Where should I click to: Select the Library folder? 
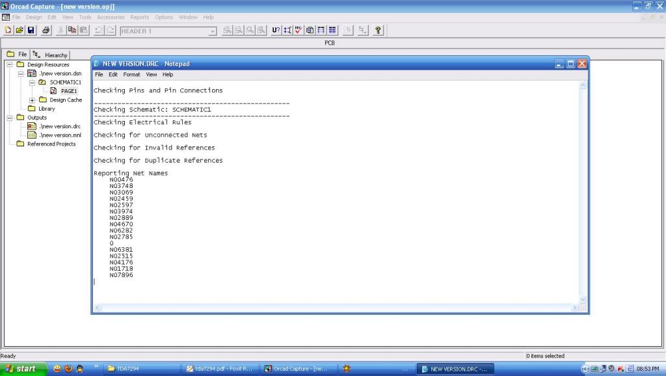click(46, 109)
